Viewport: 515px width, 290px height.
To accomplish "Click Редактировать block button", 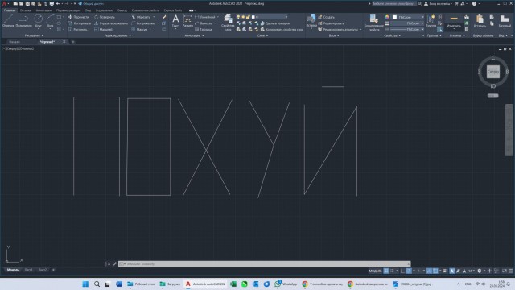I will click(x=331, y=23).
